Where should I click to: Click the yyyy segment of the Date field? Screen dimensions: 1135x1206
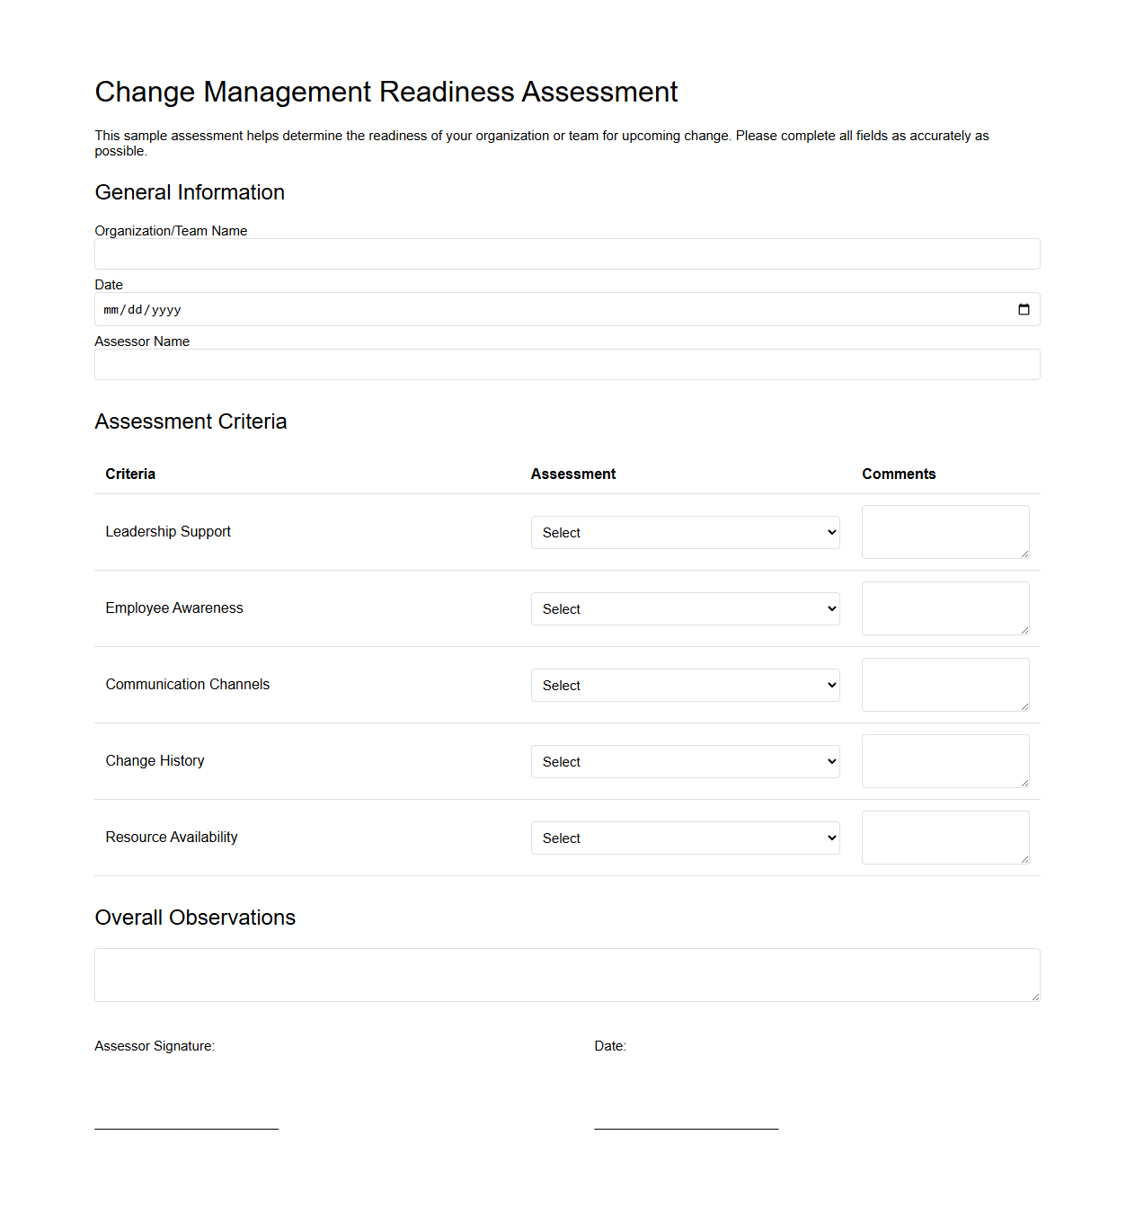[167, 309]
